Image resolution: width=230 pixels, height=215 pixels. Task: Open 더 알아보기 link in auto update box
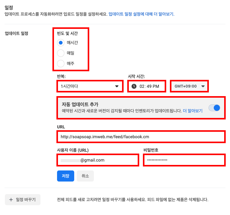[x=193, y=111]
